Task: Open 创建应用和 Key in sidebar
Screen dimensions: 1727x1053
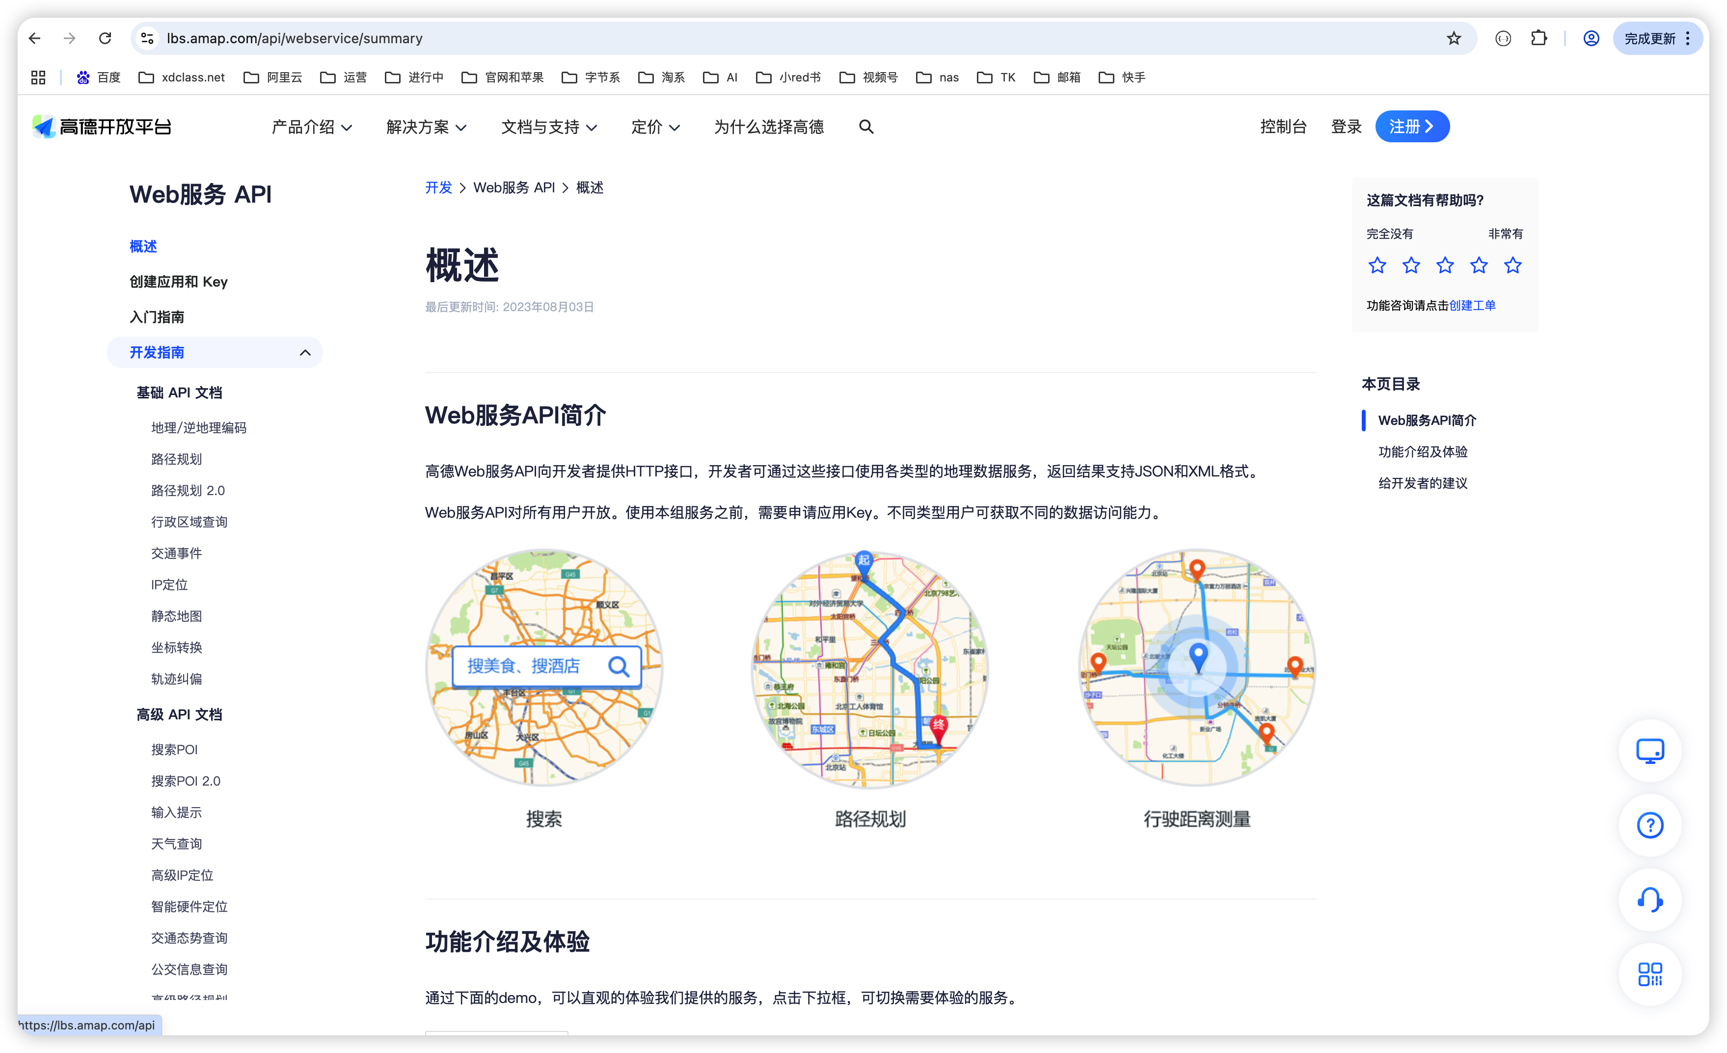Action: [x=179, y=282]
